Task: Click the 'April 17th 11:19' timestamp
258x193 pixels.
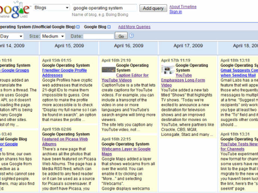Action: coord(176,60)
